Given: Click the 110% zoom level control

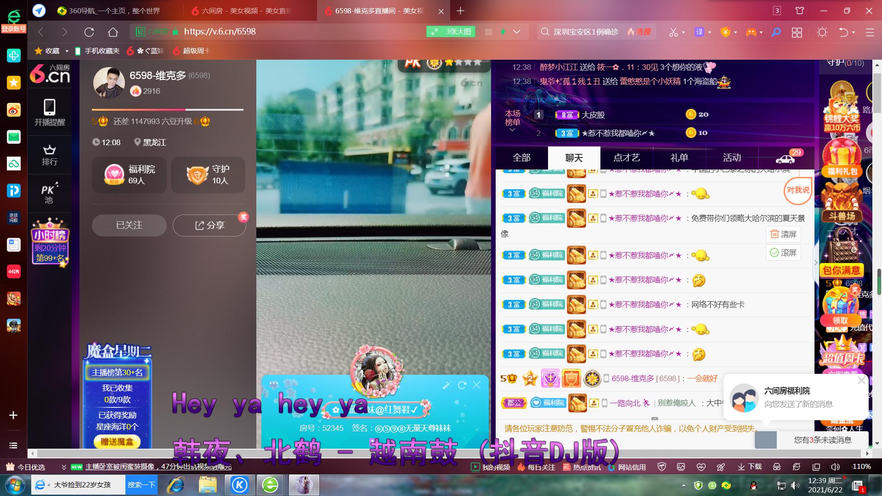Looking at the screenshot, I should click(x=861, y=467).
